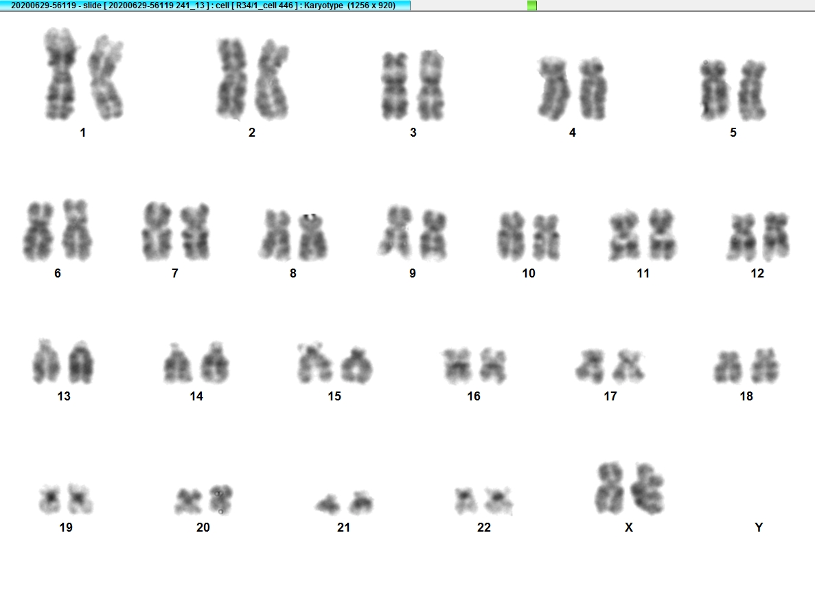Click the label '17' in third row
The image size is (815, 601).
coord(610,397)
